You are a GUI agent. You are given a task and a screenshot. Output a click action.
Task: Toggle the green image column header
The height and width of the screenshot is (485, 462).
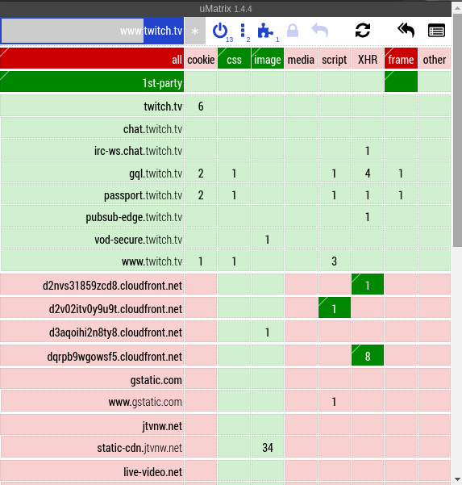coord(268,58)
